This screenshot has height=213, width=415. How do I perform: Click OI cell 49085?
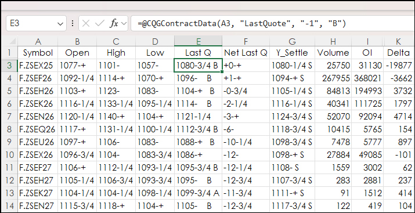click(x=367, y=155)
